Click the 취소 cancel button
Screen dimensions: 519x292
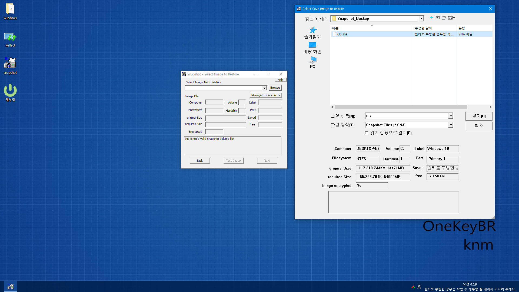(479, 126)
